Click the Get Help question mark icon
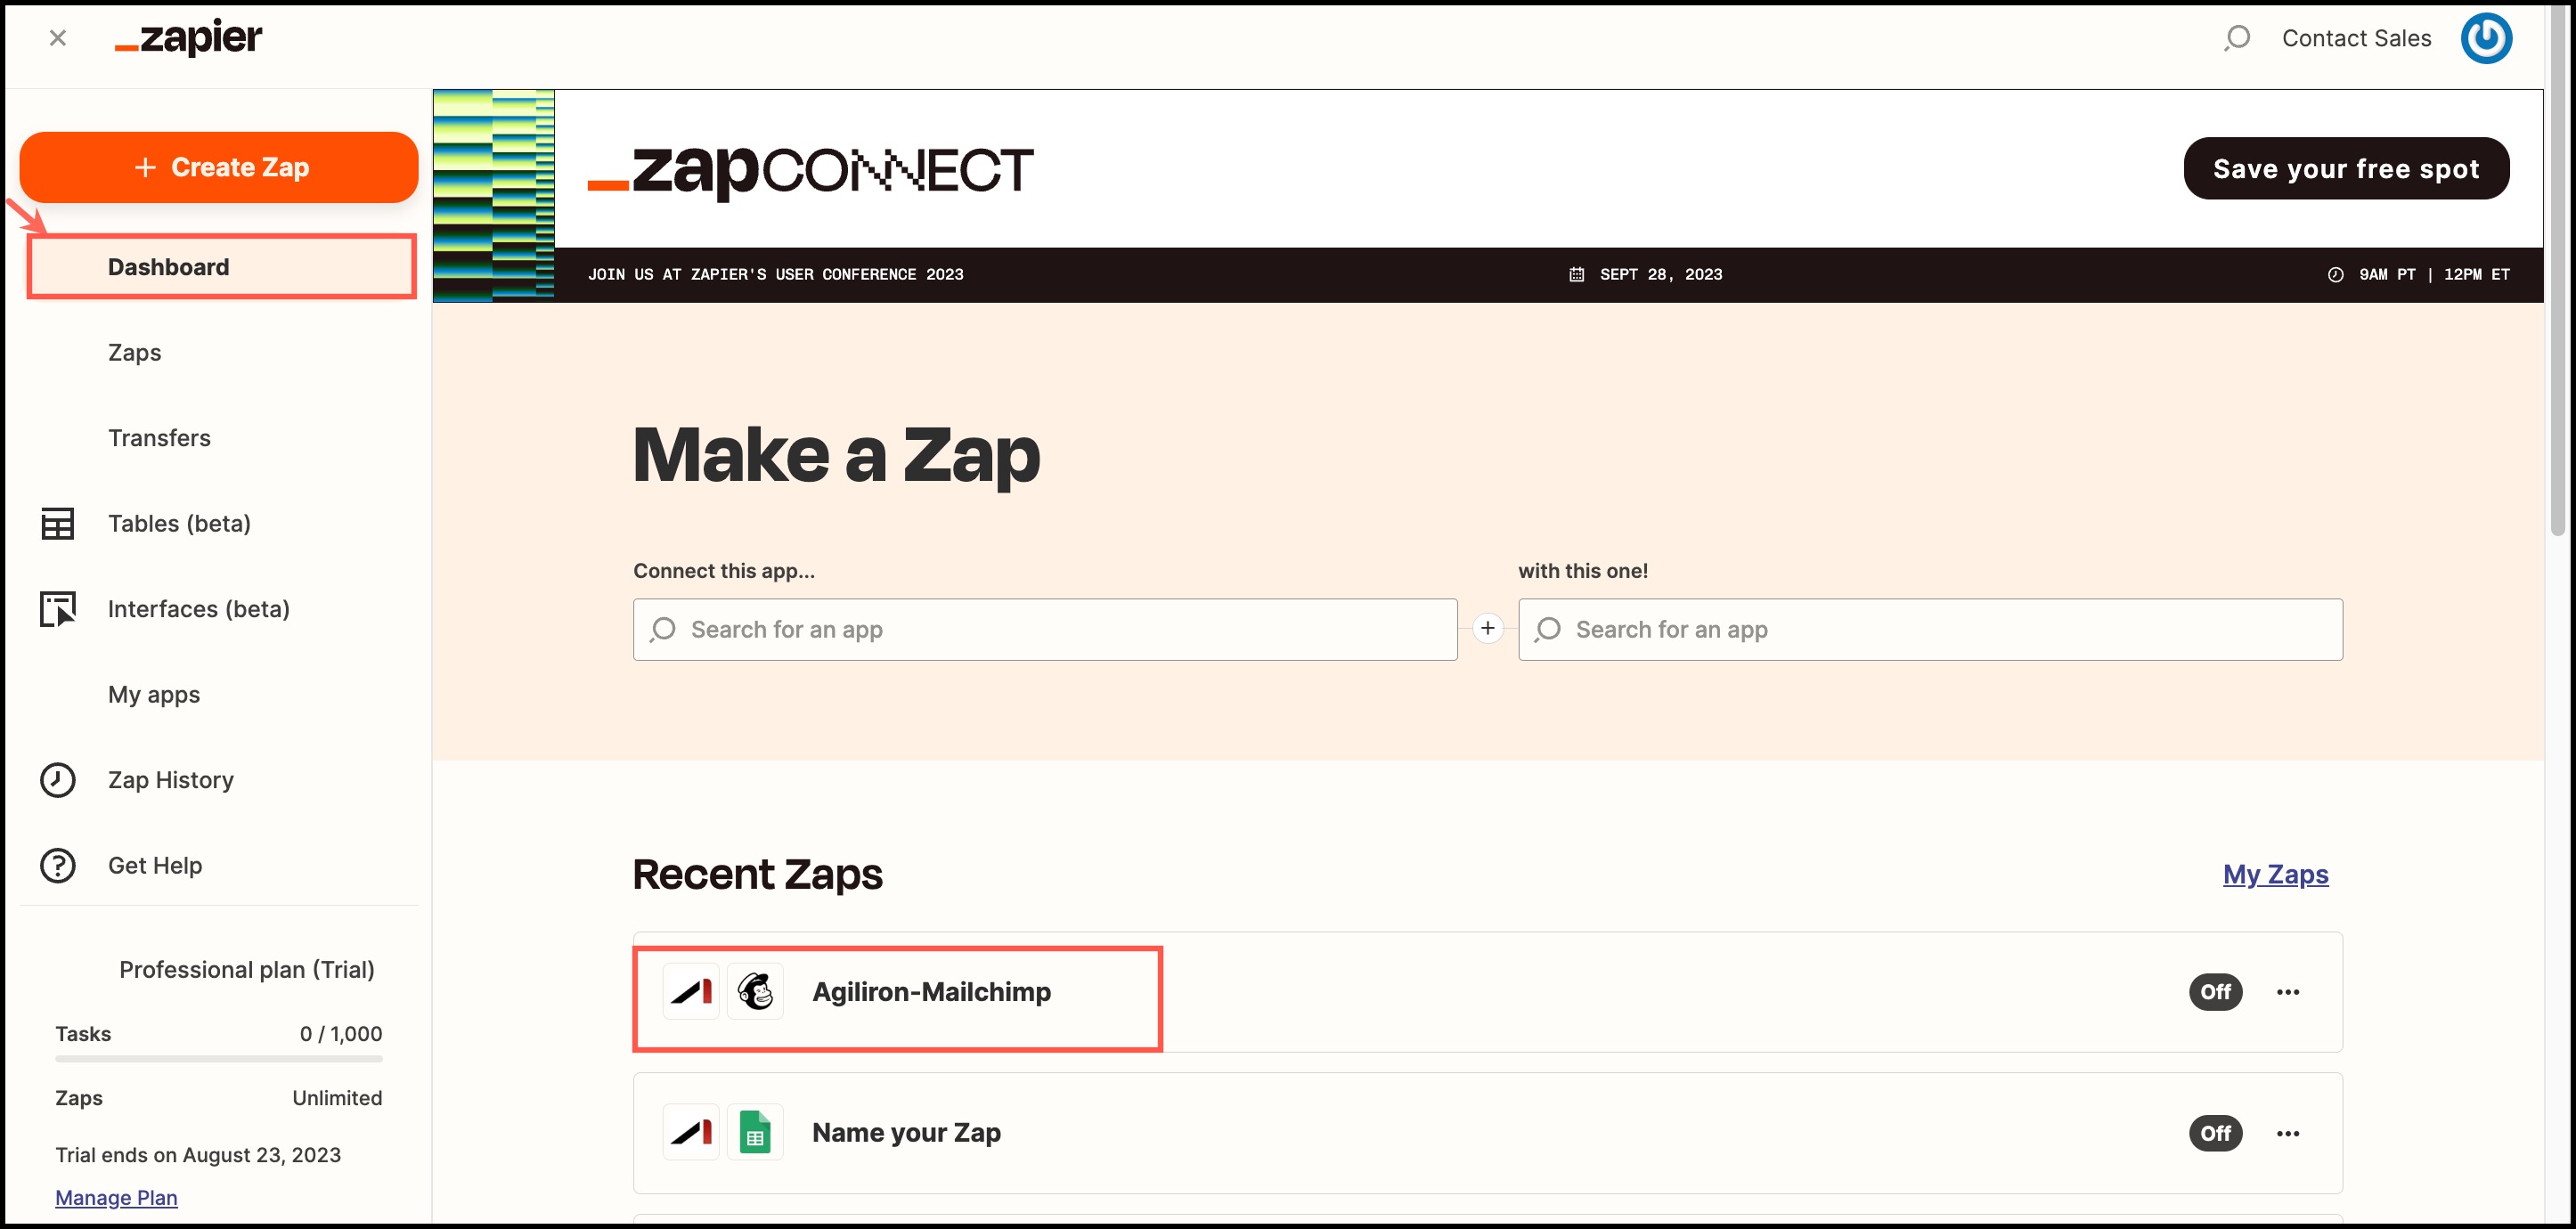 [57, 865]
